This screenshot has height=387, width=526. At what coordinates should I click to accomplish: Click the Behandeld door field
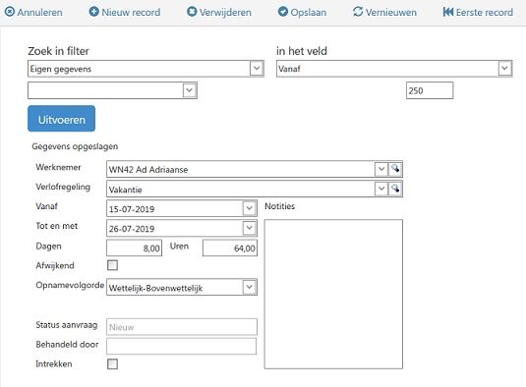click(x=182, y=346)
